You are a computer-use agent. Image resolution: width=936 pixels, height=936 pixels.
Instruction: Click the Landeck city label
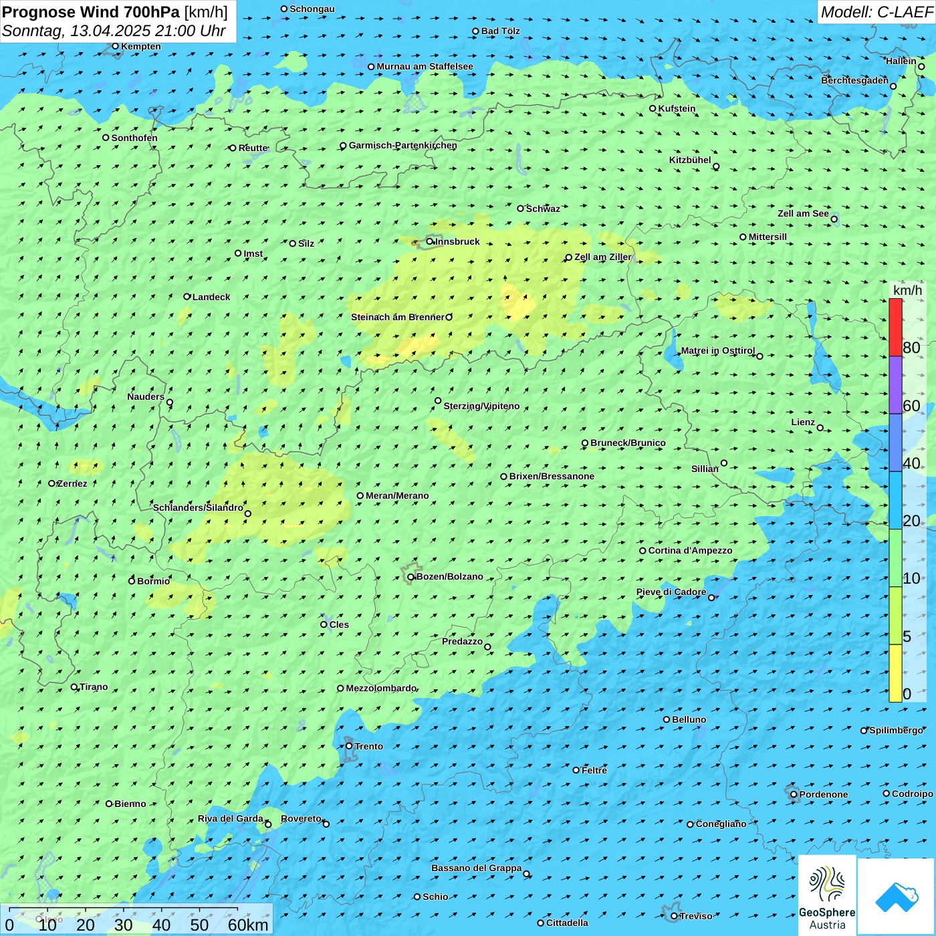click(x=211, y=297)
